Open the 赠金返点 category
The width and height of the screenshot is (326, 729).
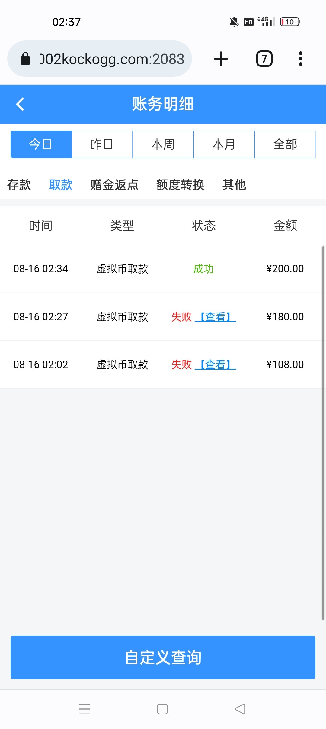pos(114,185)
